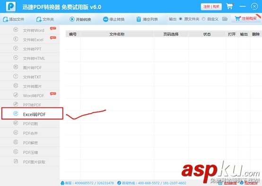The image size is (262, 186).
Task: Click the 停止转换 stop icon
Action: pyautogui.click(x=105, y=19)
